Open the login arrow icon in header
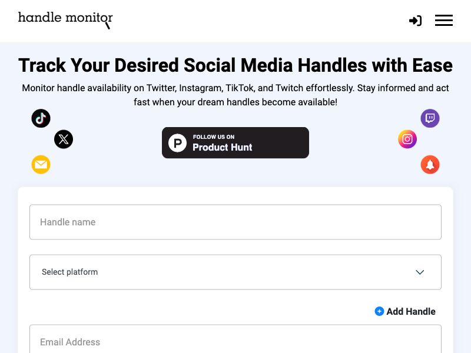The height and width of the screenshot is (353, 471). click(416, 21)
